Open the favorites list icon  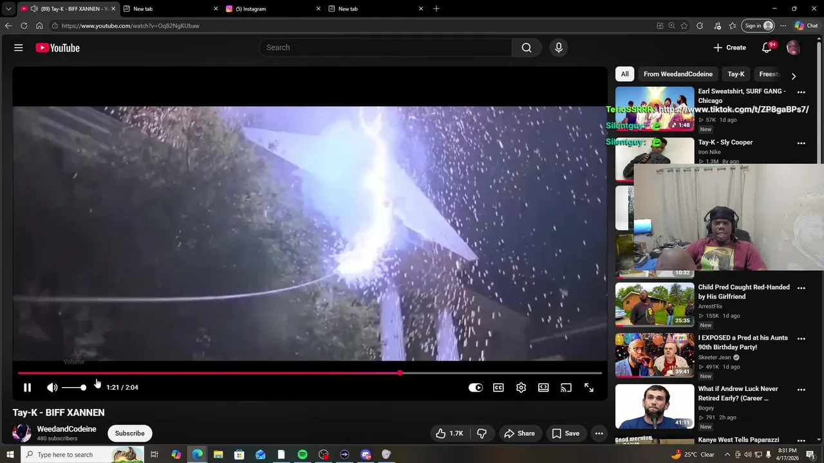click(733, 26)
